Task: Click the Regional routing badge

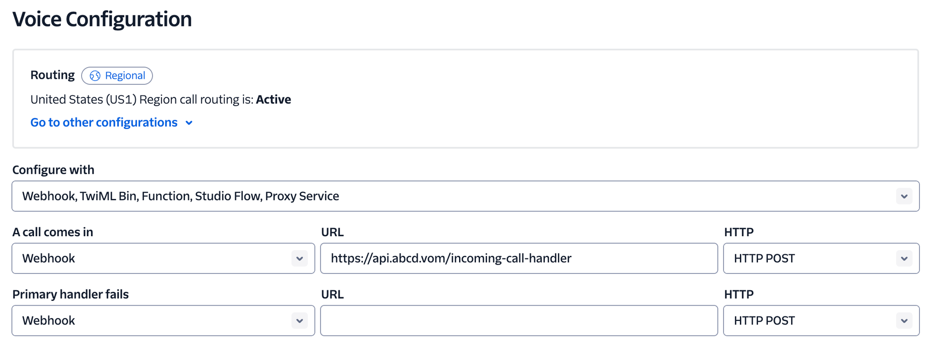Action: pos(117,75)
